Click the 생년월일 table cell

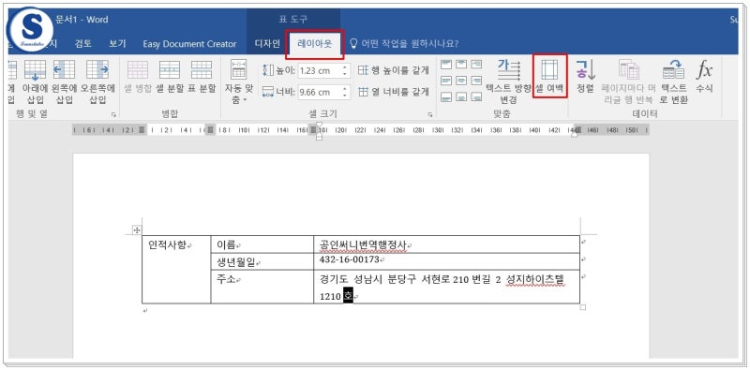coord(262,261)
